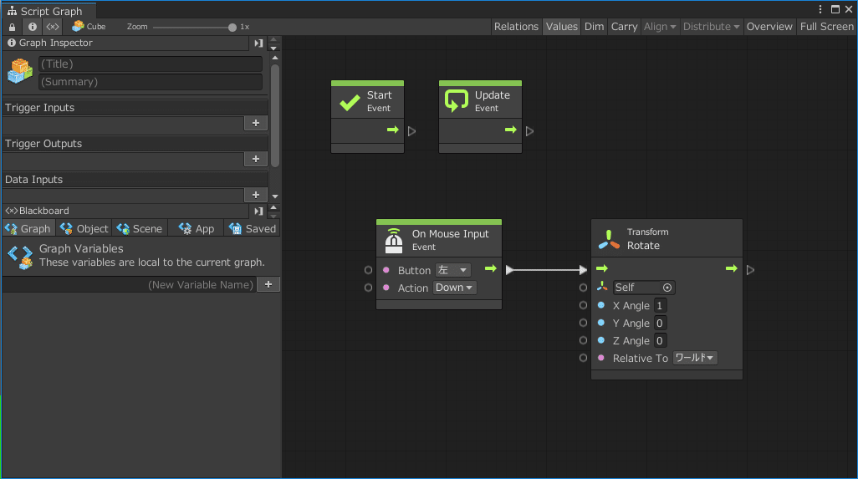
Task: Add new variable with plus button
Action: pos(268,285)
